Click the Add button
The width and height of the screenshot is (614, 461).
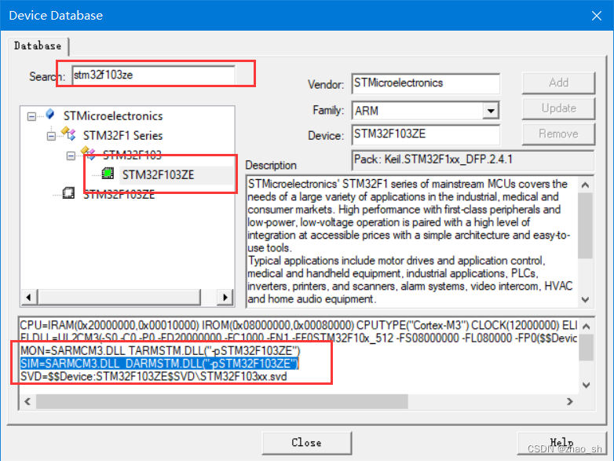558,82
